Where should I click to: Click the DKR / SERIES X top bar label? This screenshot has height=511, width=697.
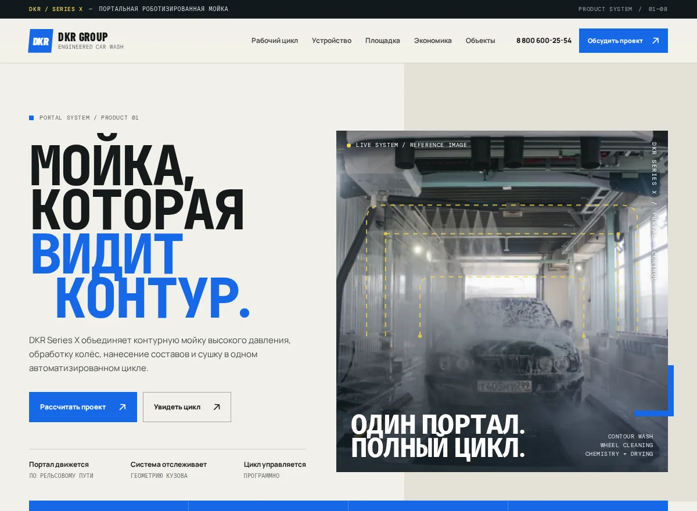(x=56, y=9)
